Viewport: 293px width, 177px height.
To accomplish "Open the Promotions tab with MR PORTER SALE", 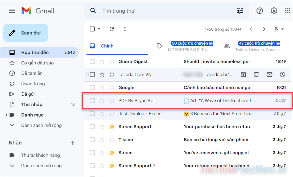I will pyautogui.click(x=185, y=46).
